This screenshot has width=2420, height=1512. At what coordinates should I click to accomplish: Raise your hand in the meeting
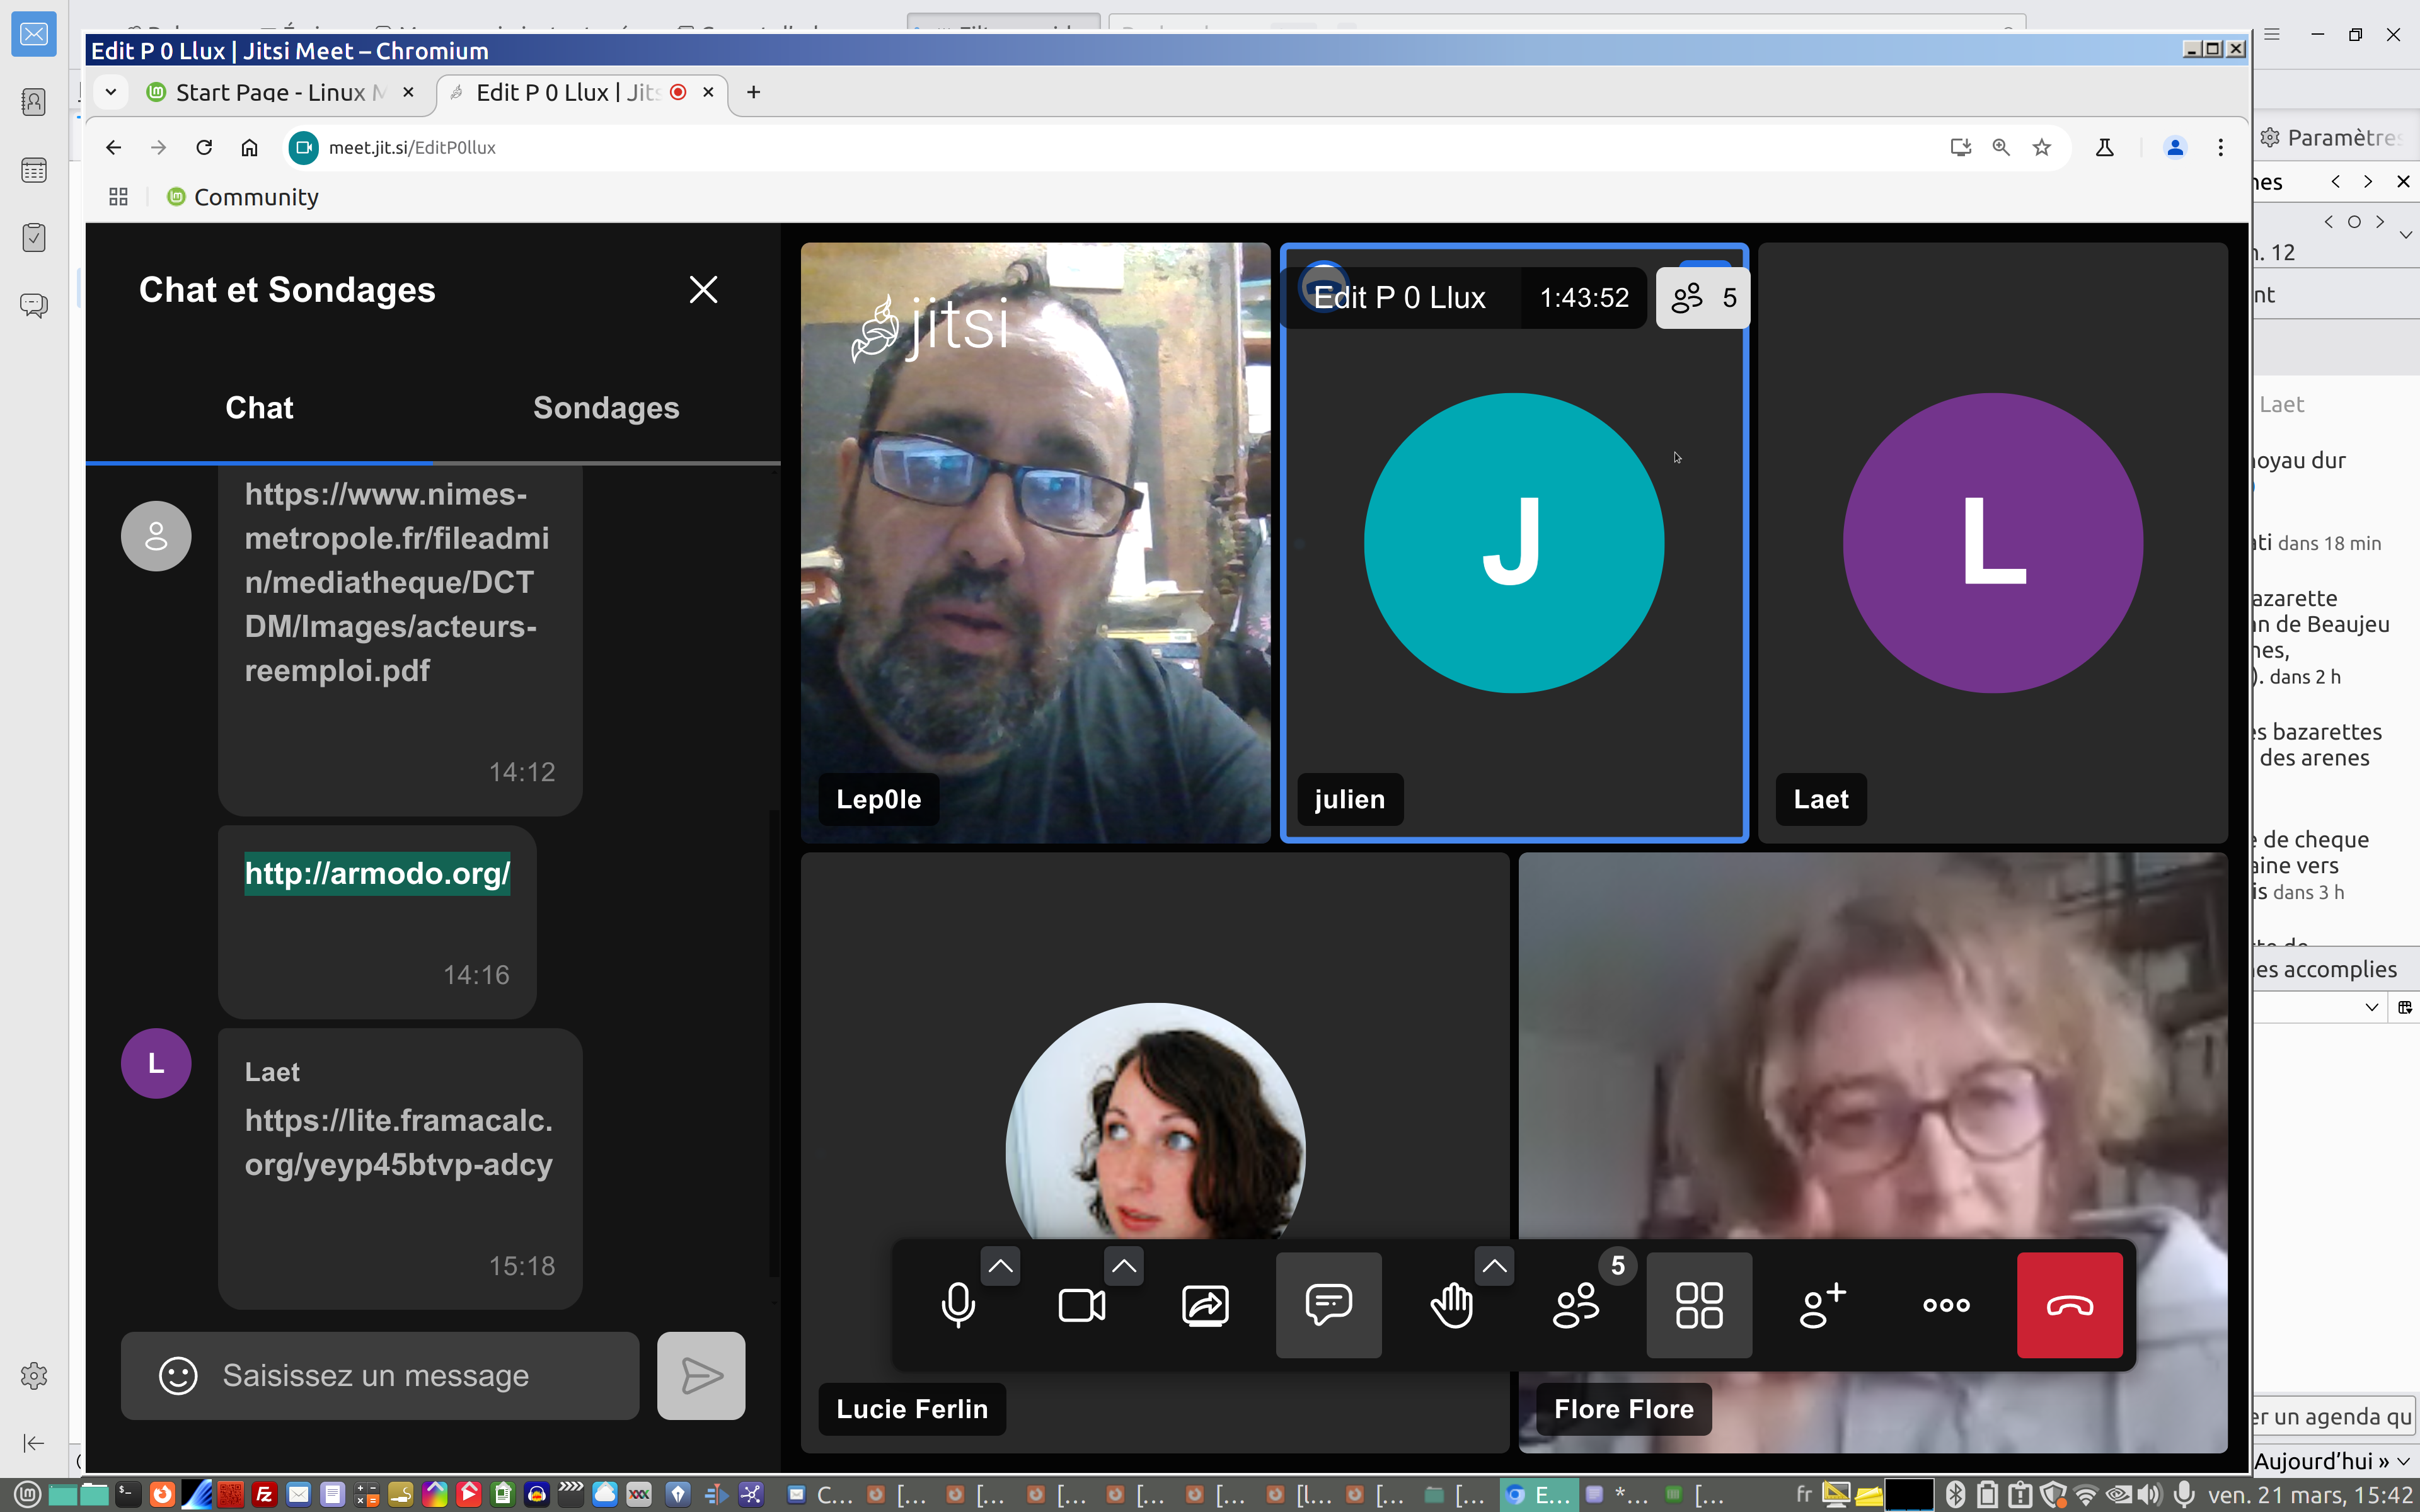[1451, 1305]
